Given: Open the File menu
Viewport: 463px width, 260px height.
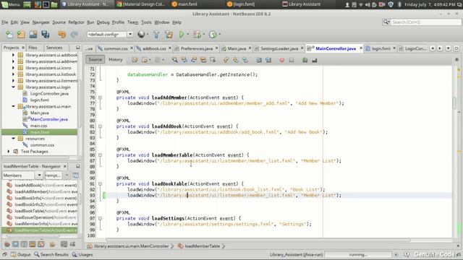Looking at the screenshot, I should 5,22.
